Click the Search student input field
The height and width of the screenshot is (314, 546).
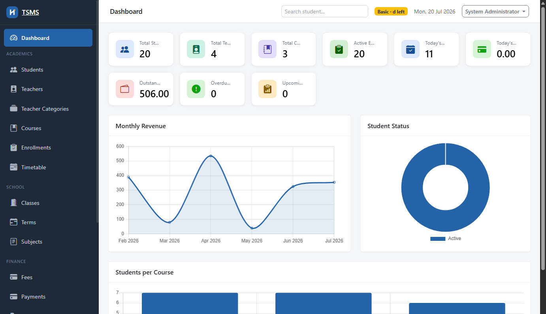(x=324, y=11)
